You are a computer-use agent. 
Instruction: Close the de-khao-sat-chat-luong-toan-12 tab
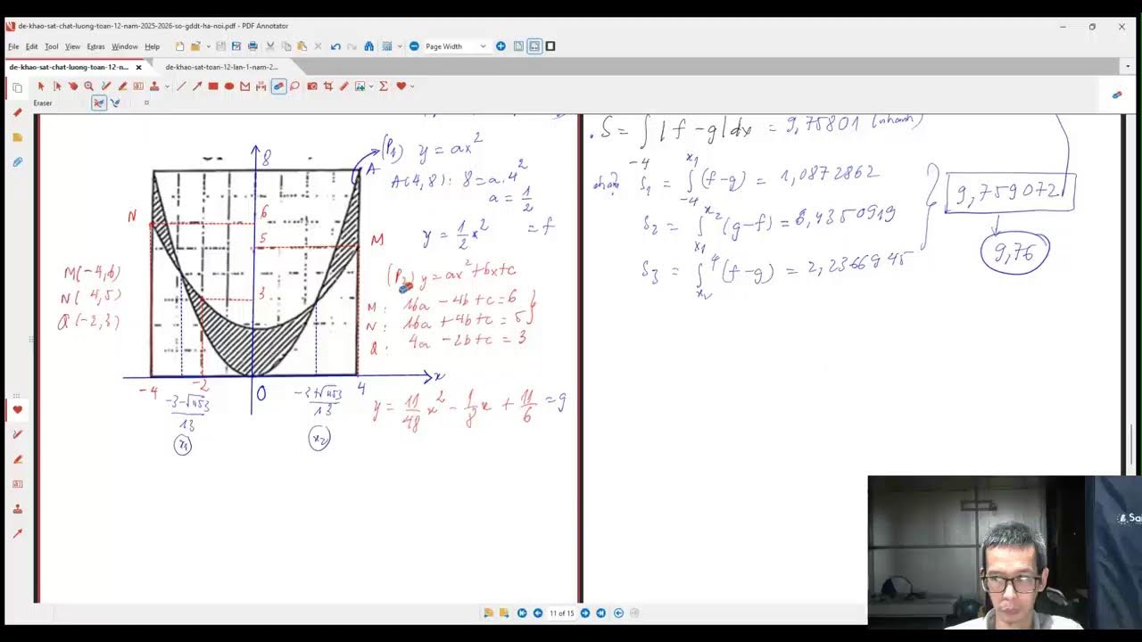pyautogui.click(x=138, y=67)
